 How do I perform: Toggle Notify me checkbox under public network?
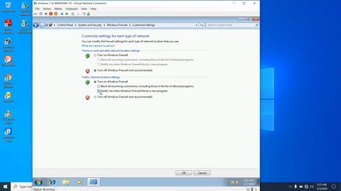point(99,91)
